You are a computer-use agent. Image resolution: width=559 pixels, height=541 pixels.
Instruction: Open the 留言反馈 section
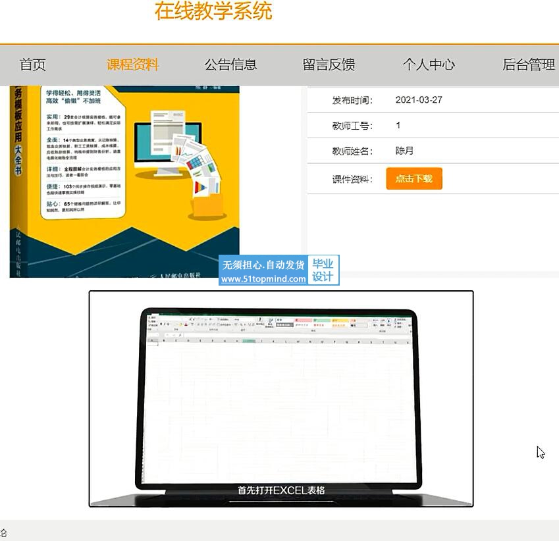(329, 64)
